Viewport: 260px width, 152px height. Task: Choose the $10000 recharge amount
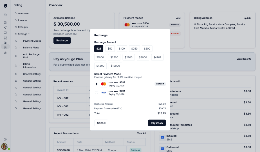[115, 66]
